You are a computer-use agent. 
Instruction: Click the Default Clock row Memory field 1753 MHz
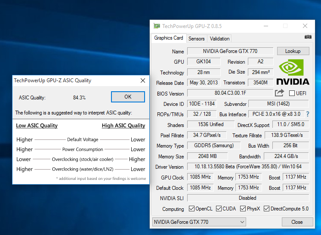249,188
